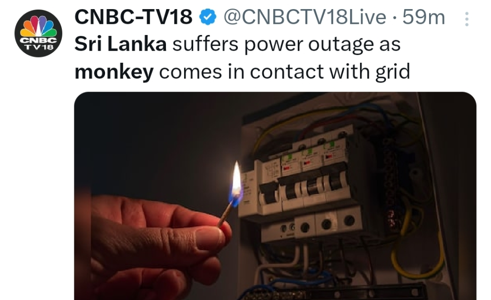This screenshot has height=300, width=491.
Task: Open the CNBC-TV18 profile avatar
Action: (x=38, y=33)
